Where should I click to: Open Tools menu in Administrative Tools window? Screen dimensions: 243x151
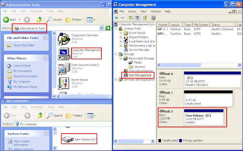point(50,11)
